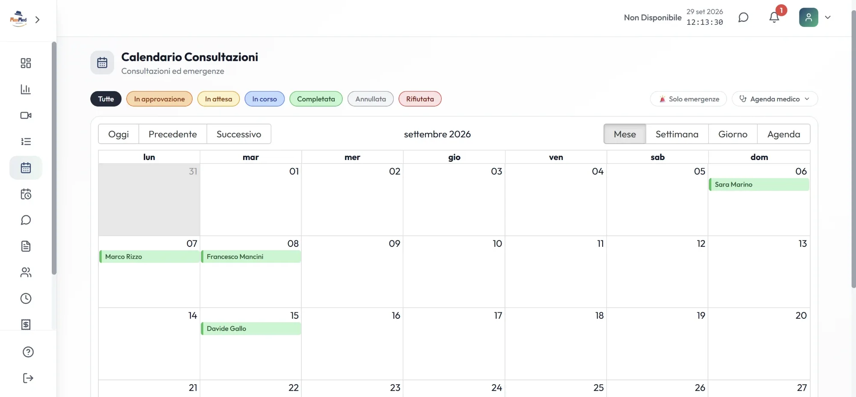This screenshot has width=856, height=397.
Task: Filter by Annullata status
Action: (371, 99)
